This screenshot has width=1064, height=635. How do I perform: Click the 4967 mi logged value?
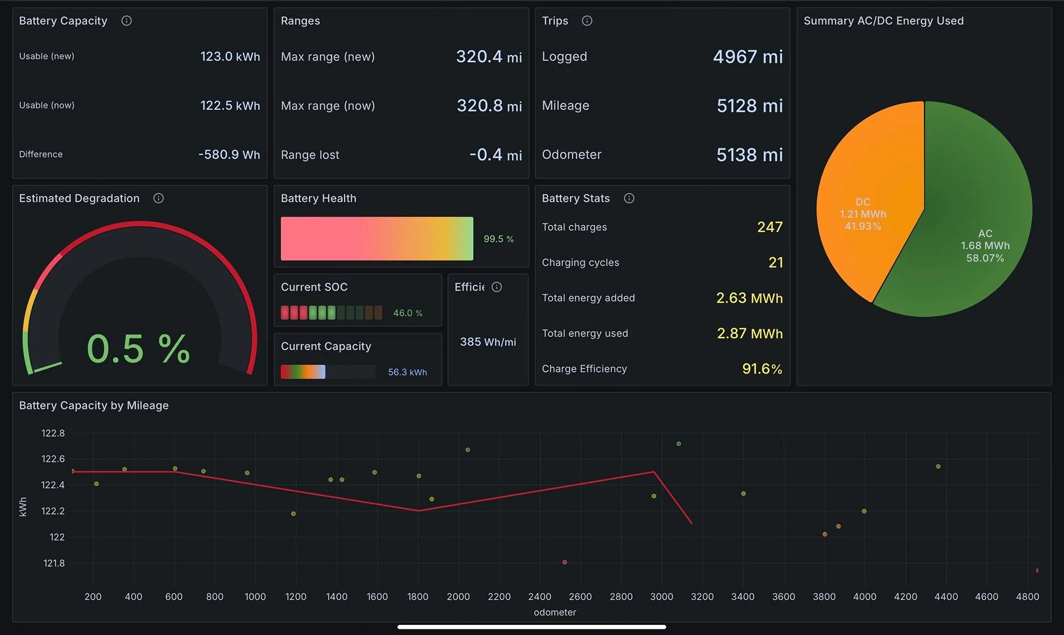[748, 57]
